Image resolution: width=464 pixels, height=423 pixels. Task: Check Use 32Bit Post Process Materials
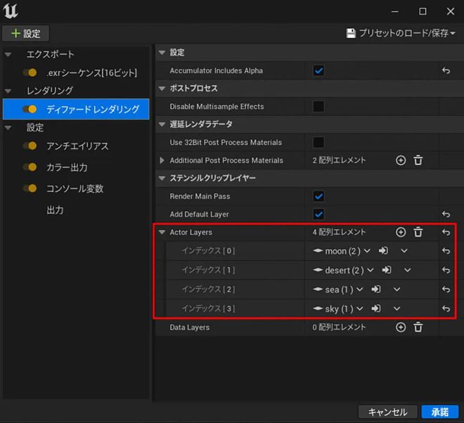pos(318,142)
